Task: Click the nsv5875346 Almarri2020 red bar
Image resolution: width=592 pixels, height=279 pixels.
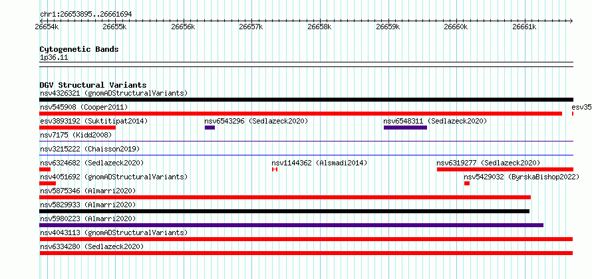Action: pyautogui.click(x=285, y=197)
